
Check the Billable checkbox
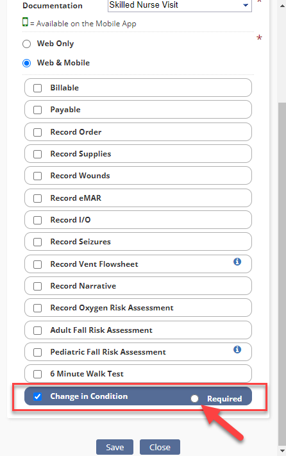coord(37,88)
